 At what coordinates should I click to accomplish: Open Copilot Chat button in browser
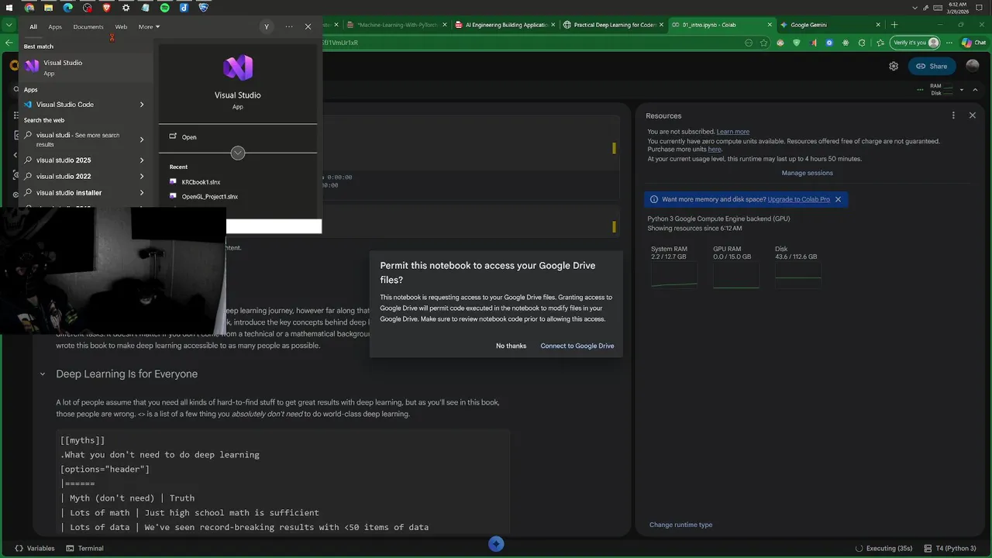974,43
